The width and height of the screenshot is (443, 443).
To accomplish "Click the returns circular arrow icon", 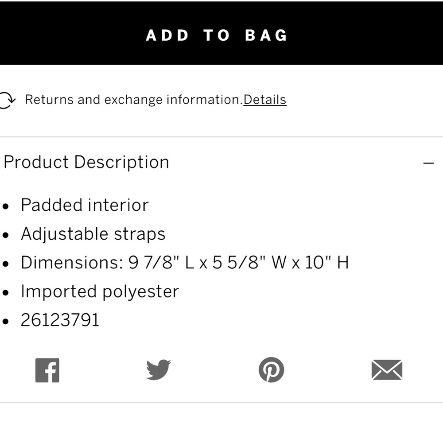I will pos(6,100).
